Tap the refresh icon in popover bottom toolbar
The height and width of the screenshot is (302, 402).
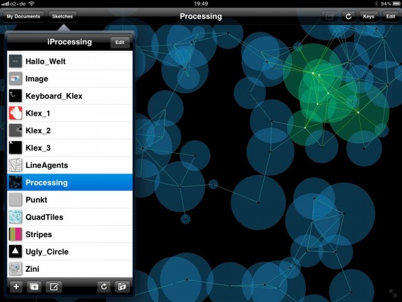pyautogui.click(x=104, y=286)
